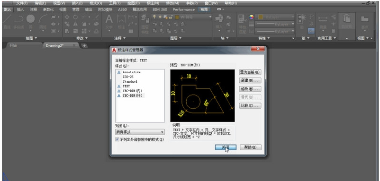Screen dimensions: 380x181
Task: Open the lineweight ByLayer dropdown
Action: point(275,24)
